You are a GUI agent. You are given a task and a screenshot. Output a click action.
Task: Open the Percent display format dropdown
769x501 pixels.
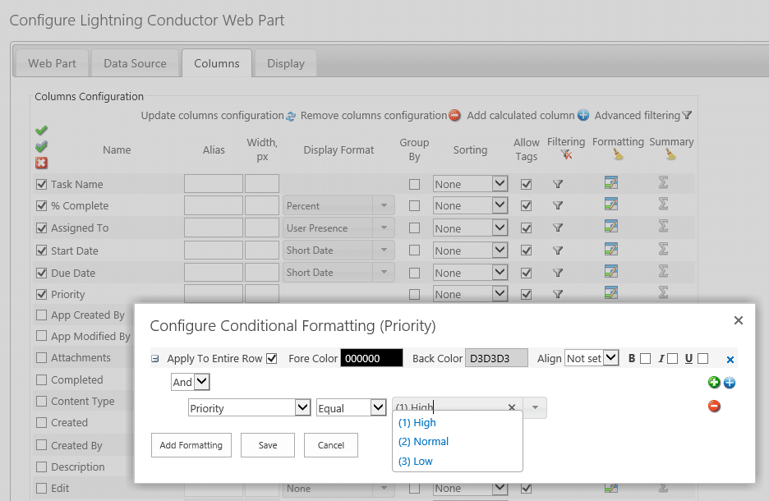coord(338,205)
